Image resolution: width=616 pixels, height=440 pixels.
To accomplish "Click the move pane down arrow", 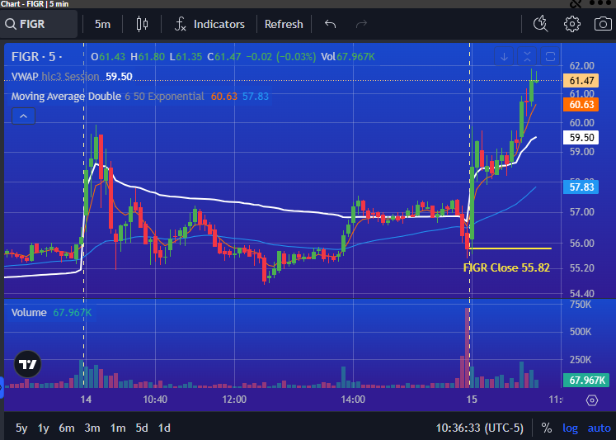I will point(504,57).
